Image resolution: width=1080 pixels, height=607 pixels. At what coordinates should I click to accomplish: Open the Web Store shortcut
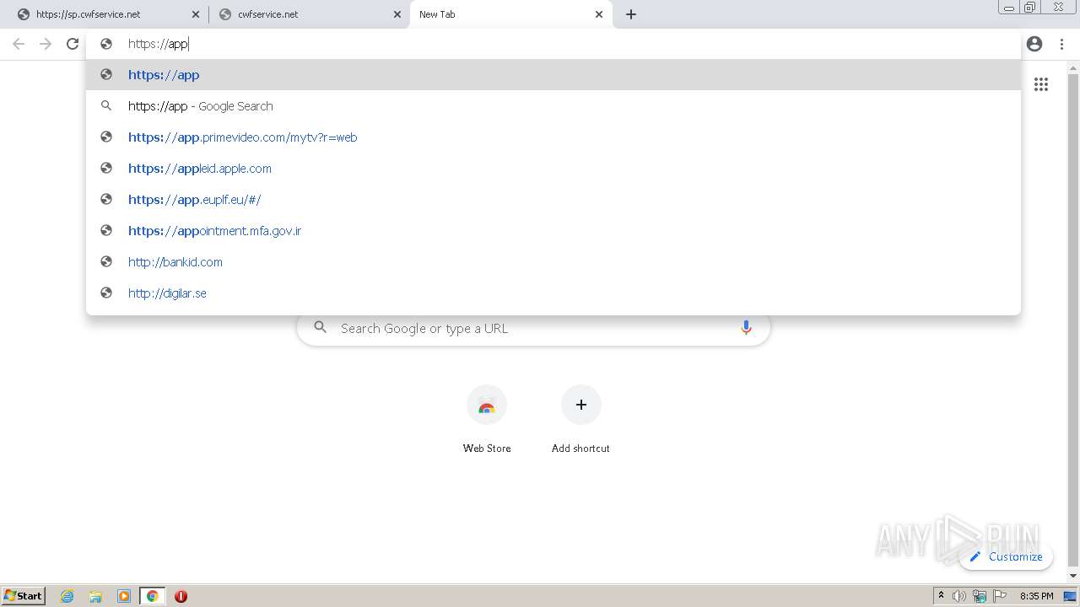pos(487,420)
